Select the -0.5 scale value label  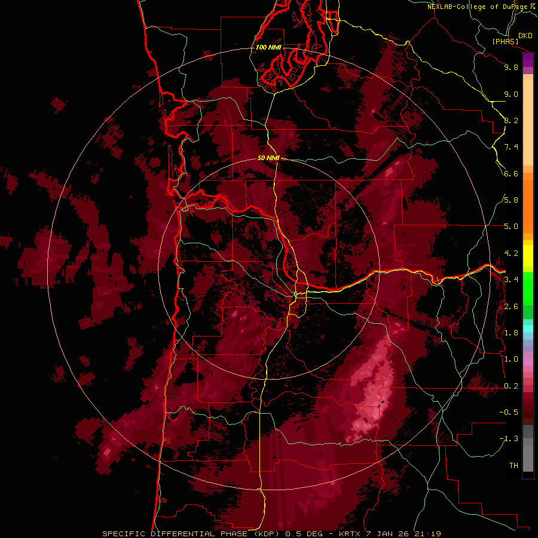point(509,412)
